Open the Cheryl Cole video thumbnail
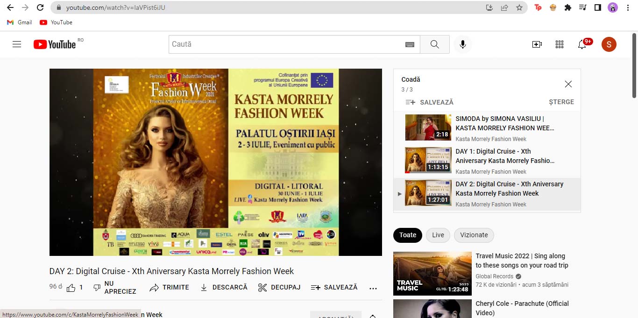This screenshot has height=318, width=638. pos(432,309)
